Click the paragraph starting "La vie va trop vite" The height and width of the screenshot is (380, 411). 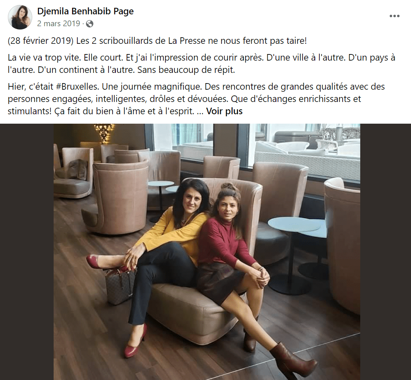click(x=201, y=64)
